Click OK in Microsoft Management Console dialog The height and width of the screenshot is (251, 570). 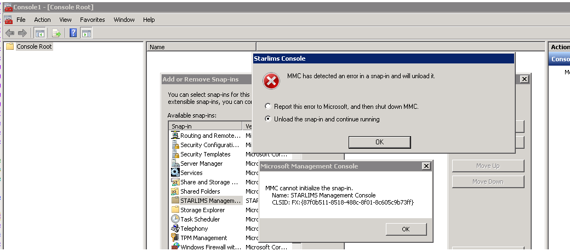pyautogui.click(x=406, y=229)
